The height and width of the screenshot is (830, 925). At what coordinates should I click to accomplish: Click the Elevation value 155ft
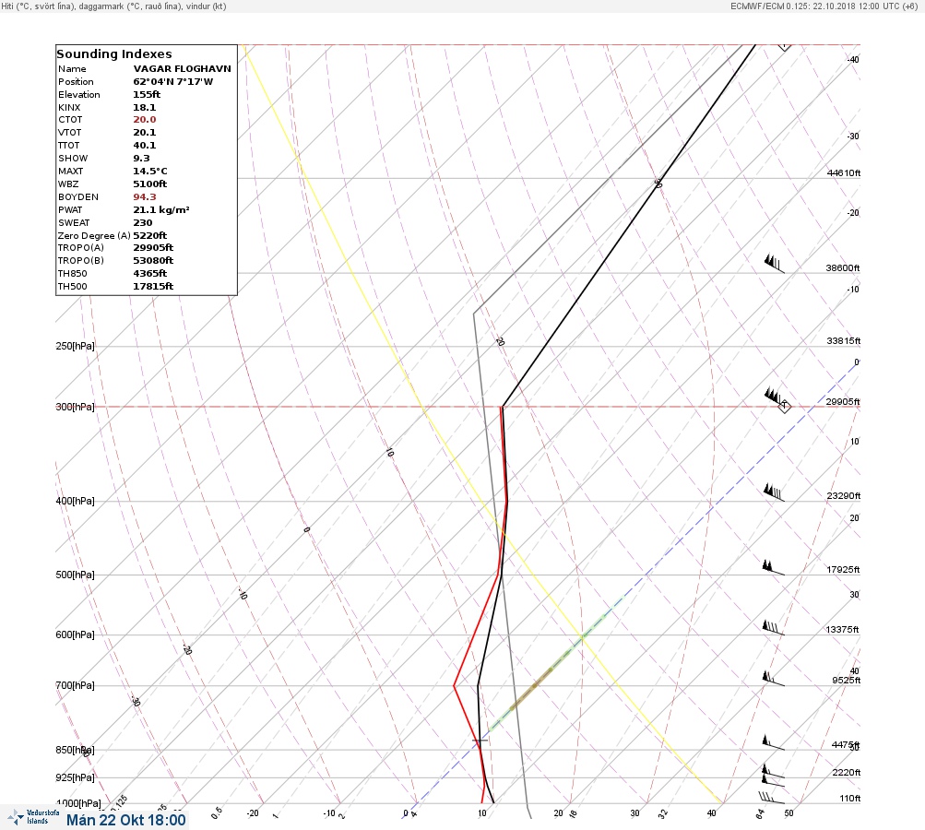tap(147, 94)
